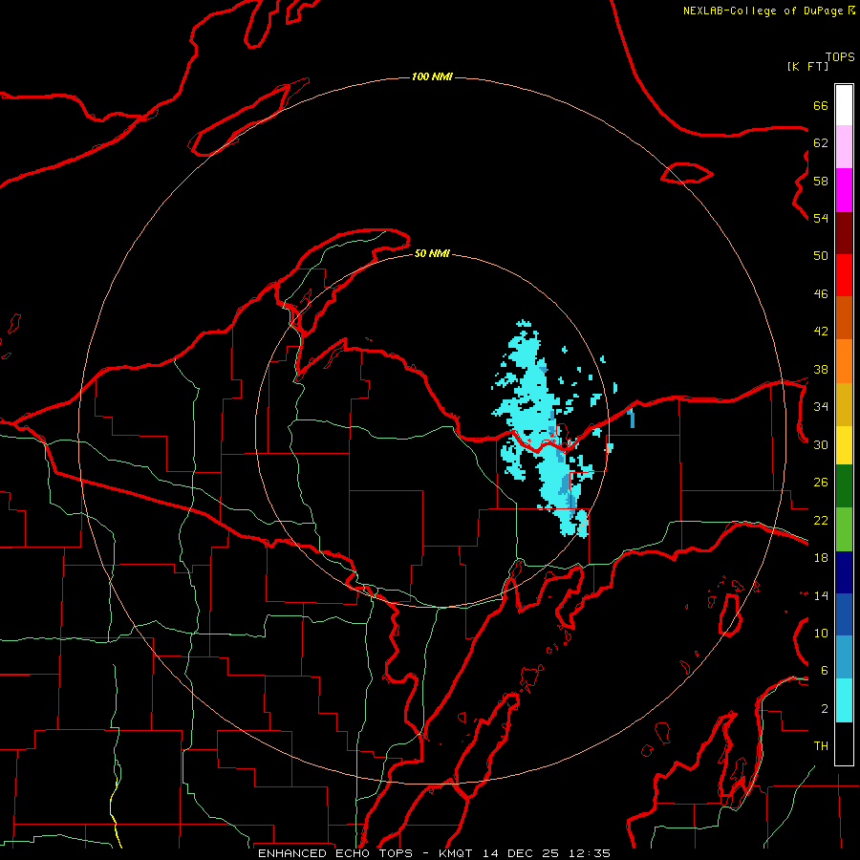The width and height of the screenshot is (860, 860).
Task: Click the legend value 54
Action: (x=821, y=218)
